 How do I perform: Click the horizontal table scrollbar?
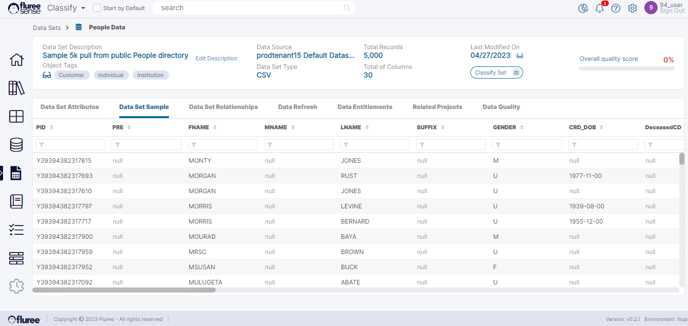pos(124,290)
